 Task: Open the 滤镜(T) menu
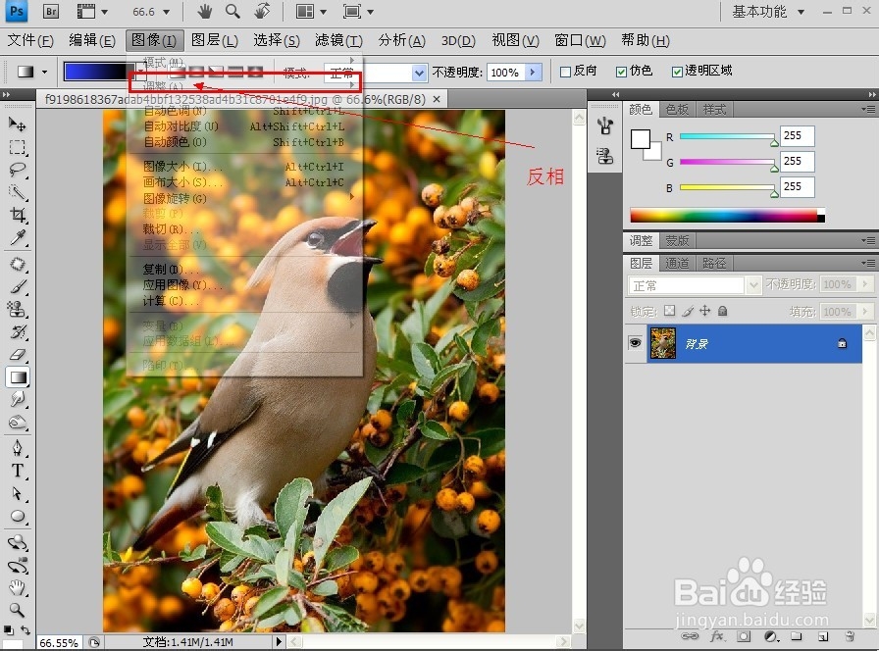[x=338, y=40]
